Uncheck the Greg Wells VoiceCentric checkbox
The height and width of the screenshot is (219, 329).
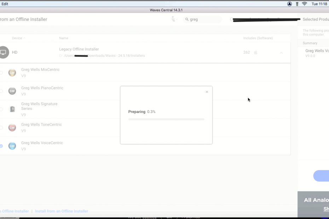[x=1, y=146]
